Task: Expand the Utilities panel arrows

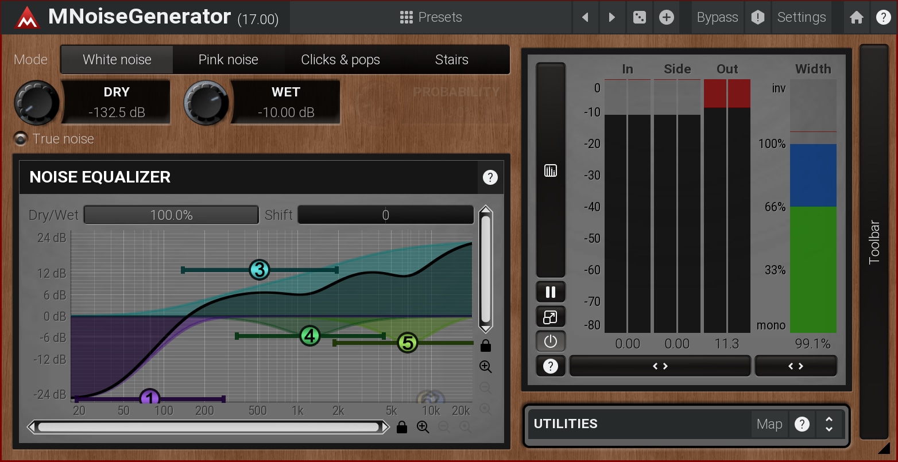Action: (x=829, y=424)
